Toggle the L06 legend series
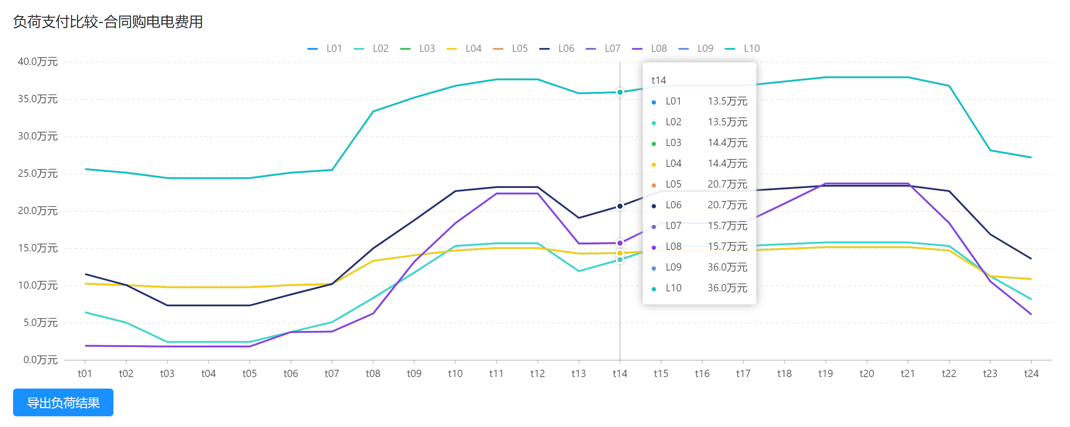This screenshot has width=1070, height=427. coord(557,48)
